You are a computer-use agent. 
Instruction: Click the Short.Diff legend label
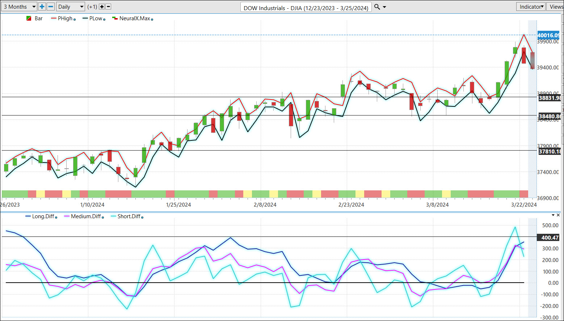coord(129,216)
